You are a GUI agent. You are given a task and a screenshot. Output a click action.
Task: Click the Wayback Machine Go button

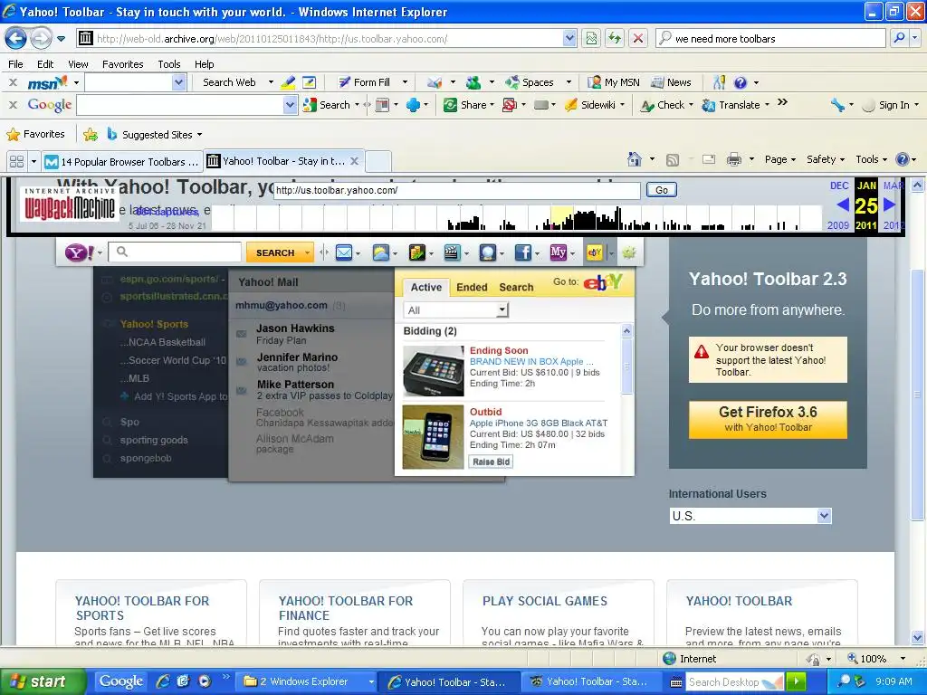pos(662,190)
